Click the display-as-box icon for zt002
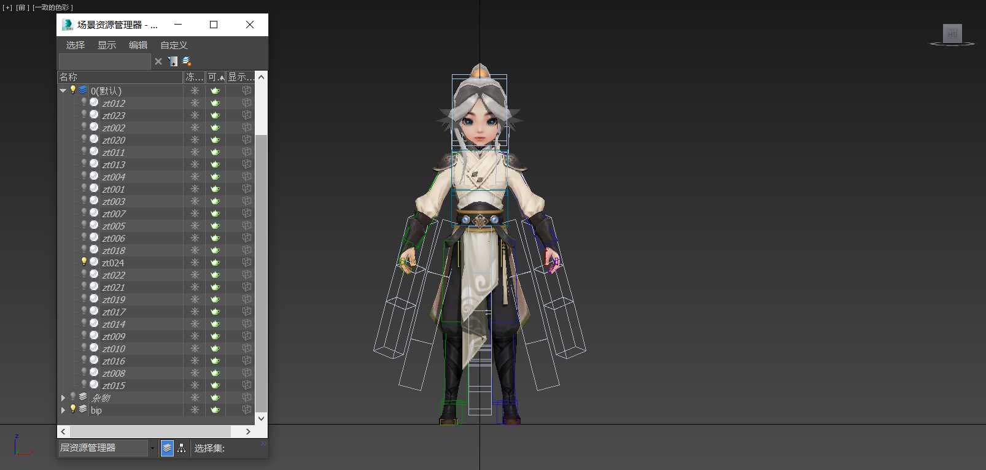986x470 pixels. (247, 128)
